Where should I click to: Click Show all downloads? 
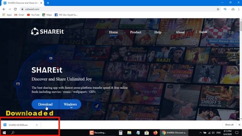(229, 125)
